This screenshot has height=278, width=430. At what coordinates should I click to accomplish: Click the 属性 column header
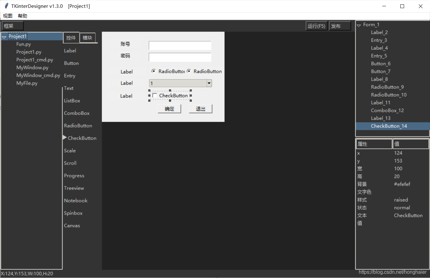(x=374, y=144)
